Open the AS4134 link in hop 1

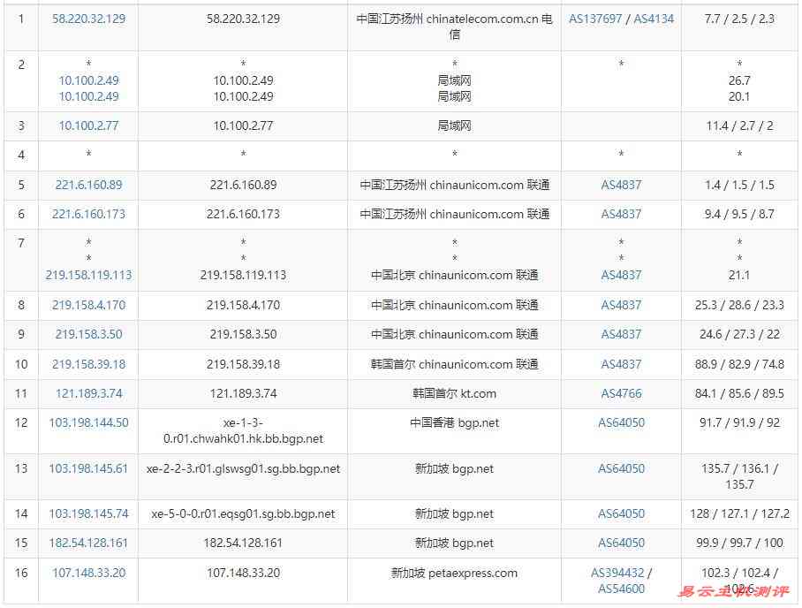click(x=654, y=19)
